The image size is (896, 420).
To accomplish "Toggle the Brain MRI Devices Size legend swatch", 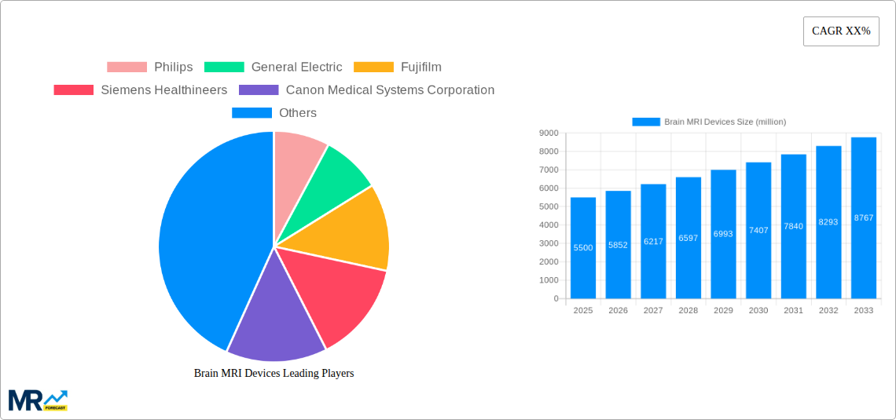I will (x=646, y=122).
